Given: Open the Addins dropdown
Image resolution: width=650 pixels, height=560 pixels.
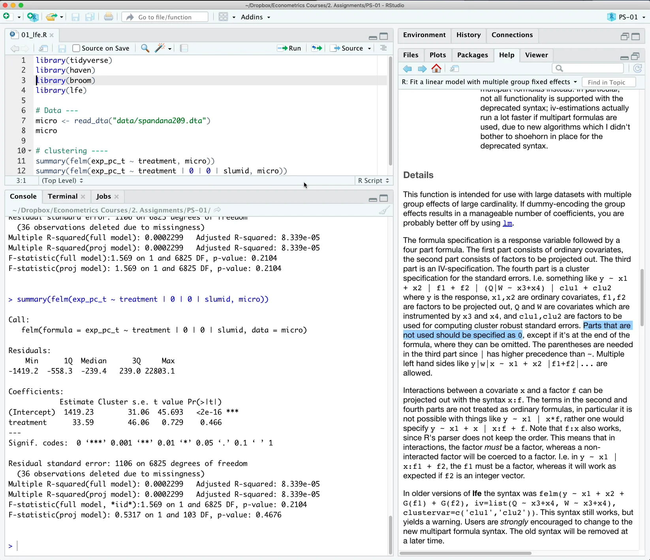Looking at the screenshot, I should pyautogui.click(x=255, y=17).
